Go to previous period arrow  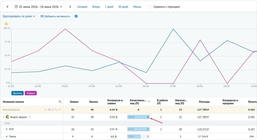coord(8,7)
